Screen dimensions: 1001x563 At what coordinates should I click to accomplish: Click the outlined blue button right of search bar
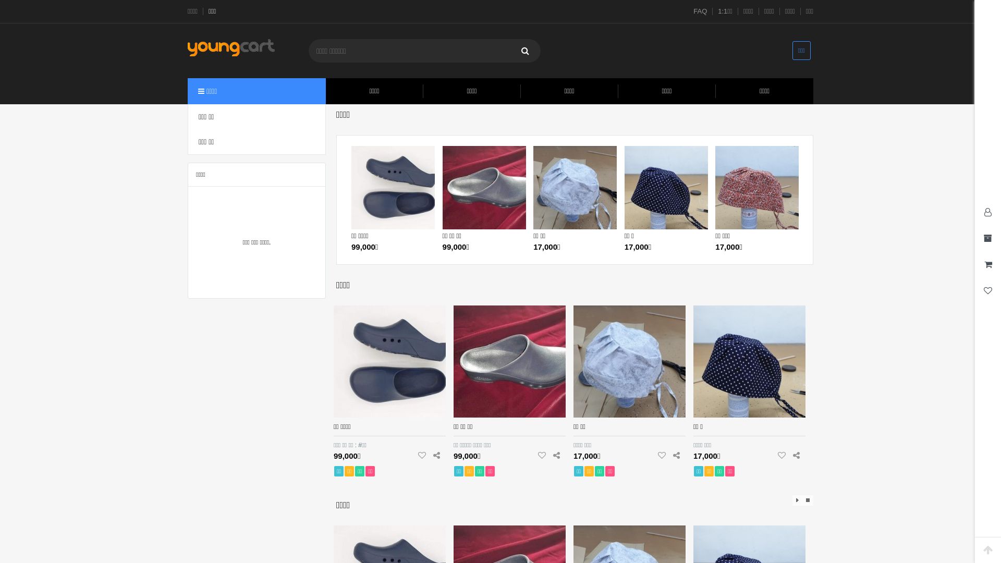801,51
